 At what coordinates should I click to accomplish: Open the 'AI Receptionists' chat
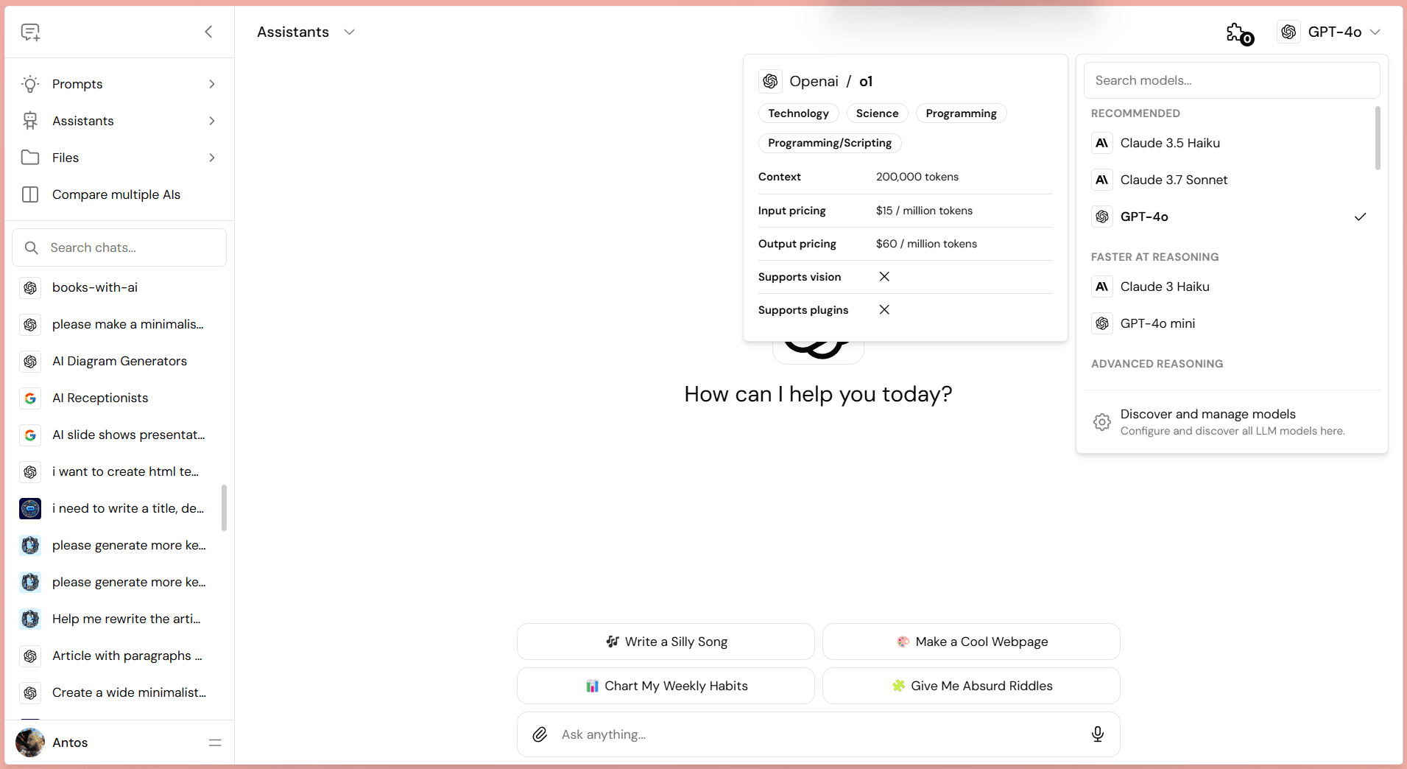click(119, 398)
